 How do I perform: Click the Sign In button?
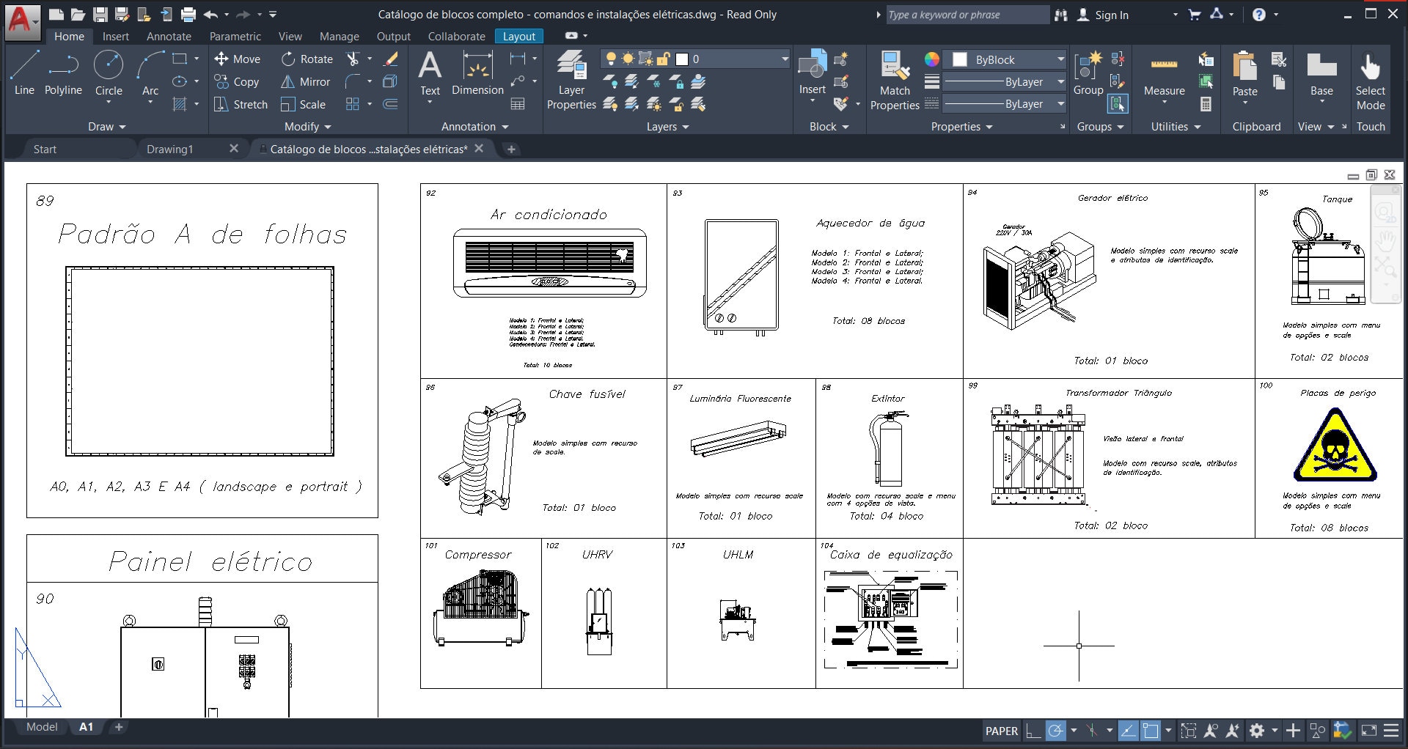coord(1109,14)
